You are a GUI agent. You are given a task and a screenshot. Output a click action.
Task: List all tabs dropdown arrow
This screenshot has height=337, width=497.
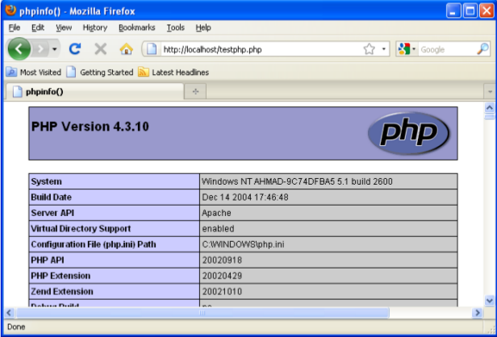(x=489, y=92)
